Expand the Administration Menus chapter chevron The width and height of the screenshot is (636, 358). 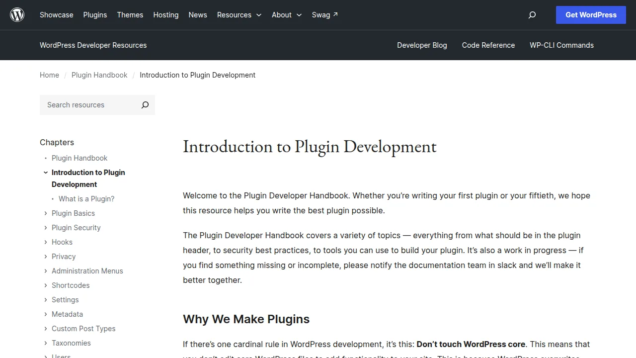coord(46,271)
